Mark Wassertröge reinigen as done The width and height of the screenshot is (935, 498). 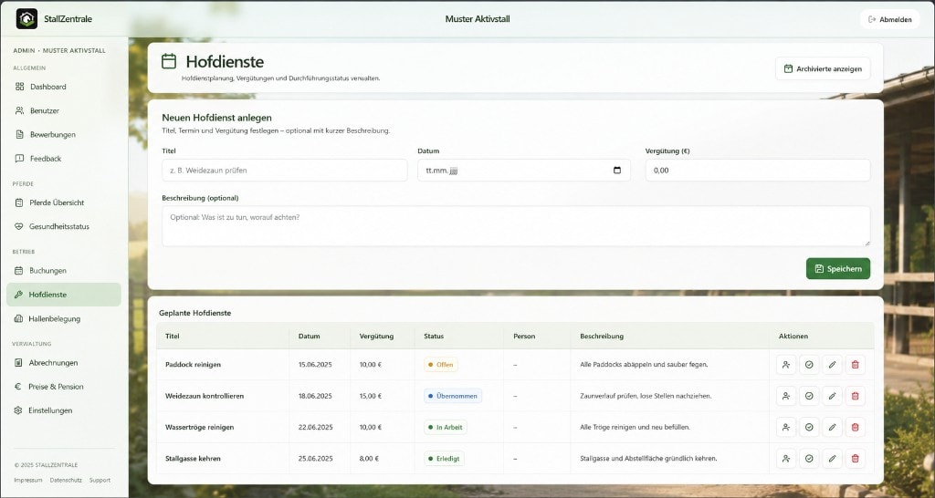809,427
